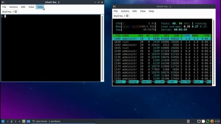Image resolution: width=221 pixels, height=124 pixels.
Task: Click the F2 Setup function key in htop
Action: [132, 82]
